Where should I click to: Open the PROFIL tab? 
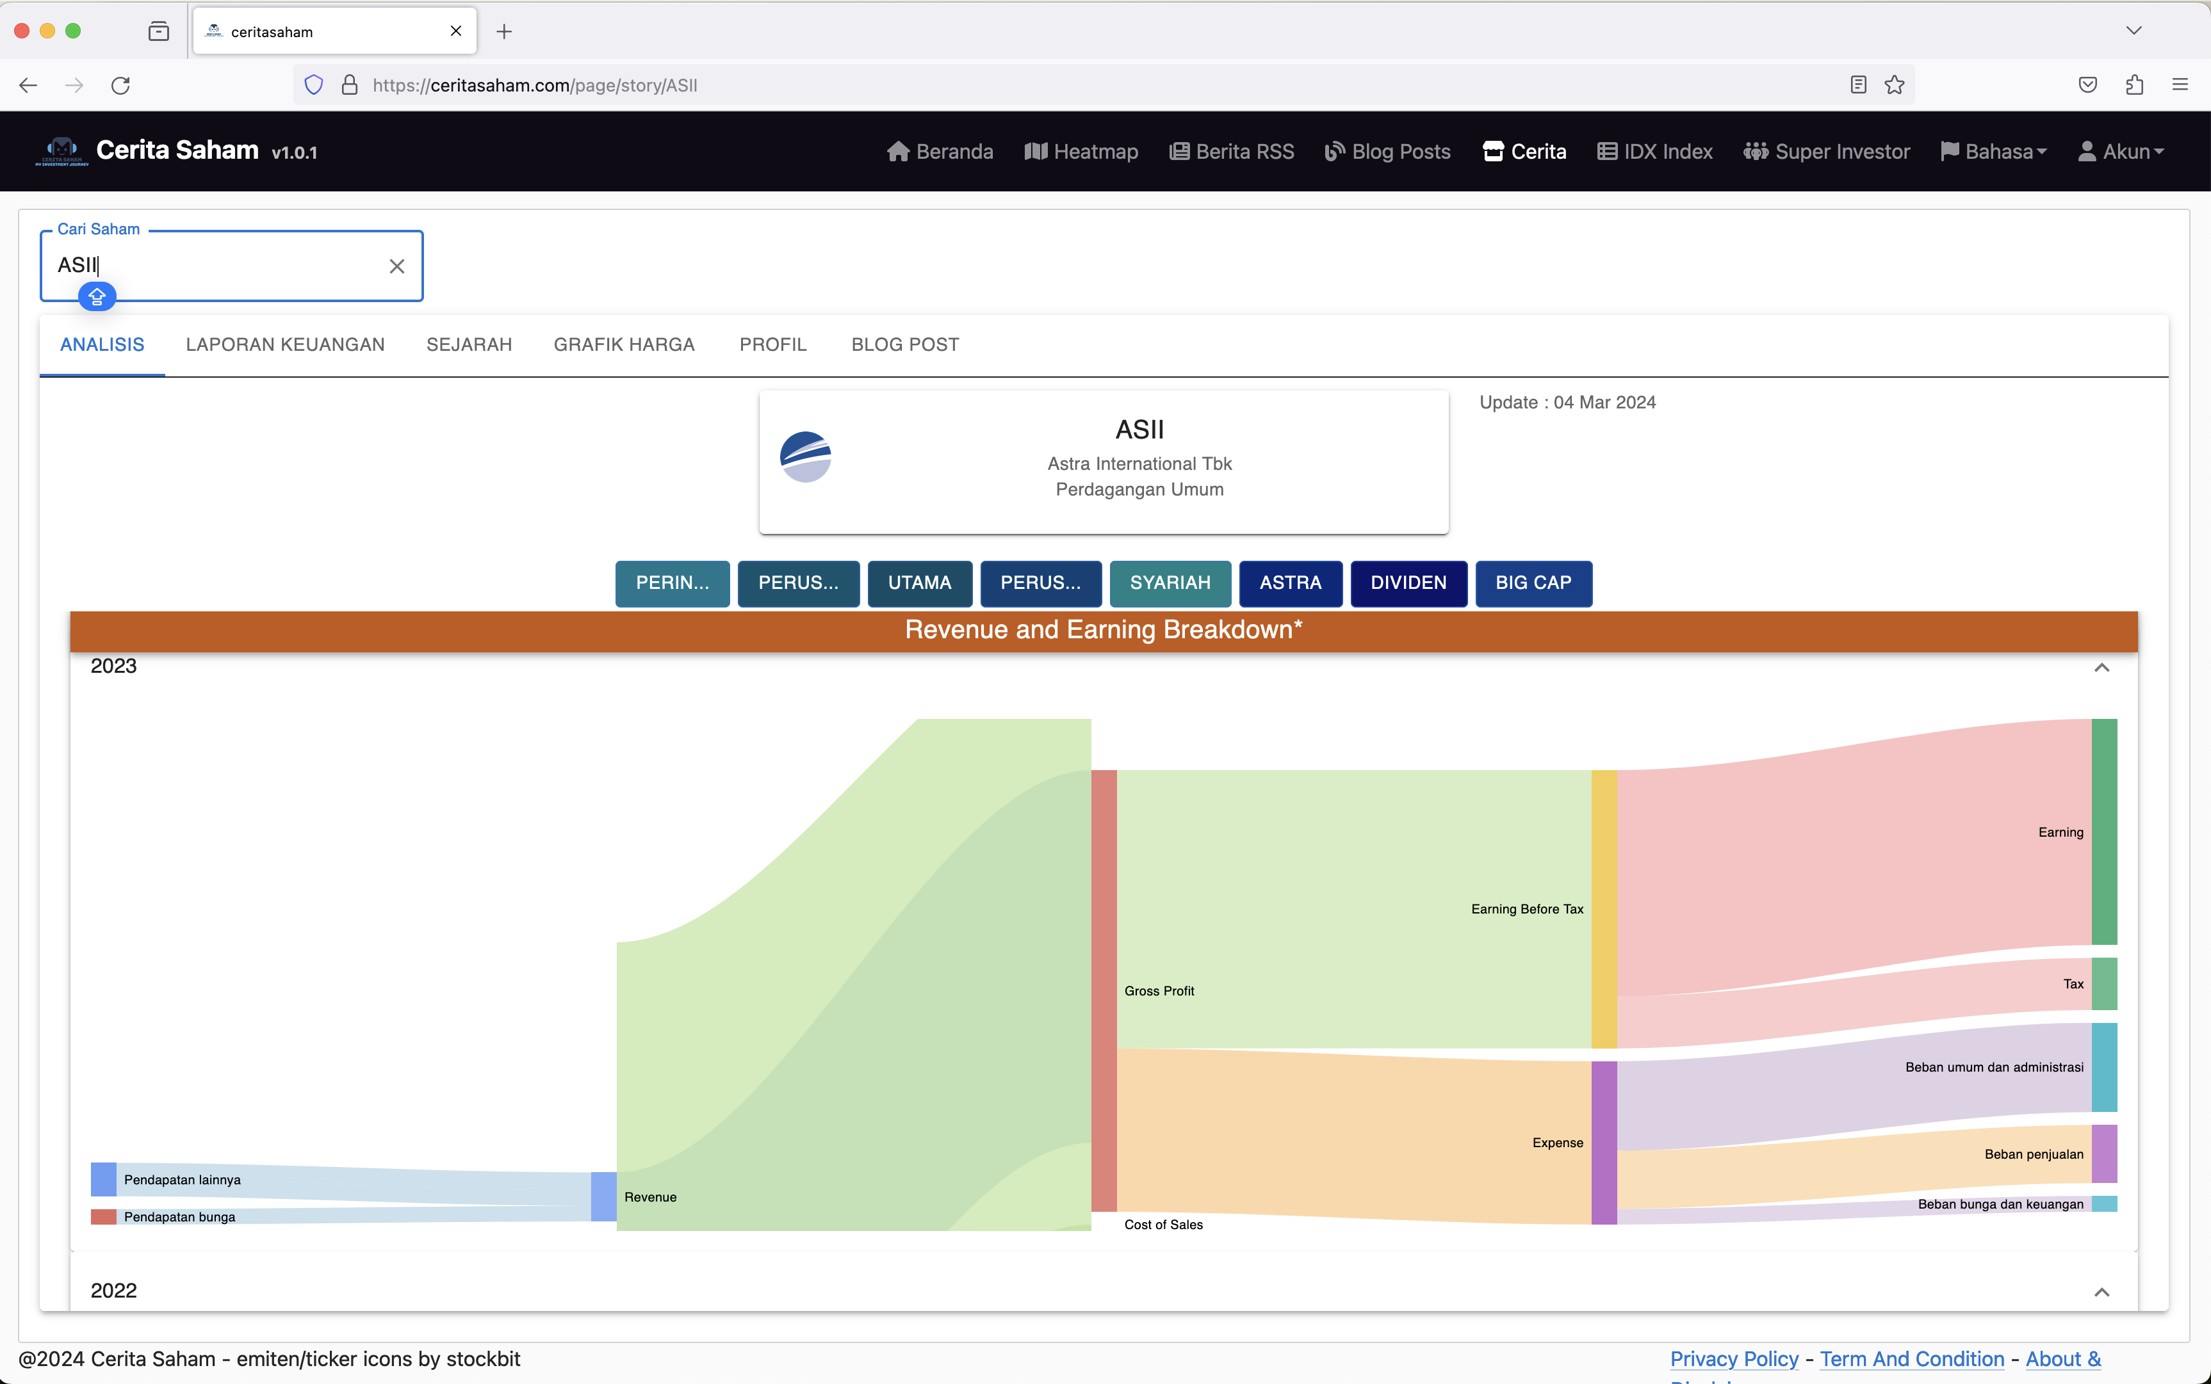tap(773, 344)
